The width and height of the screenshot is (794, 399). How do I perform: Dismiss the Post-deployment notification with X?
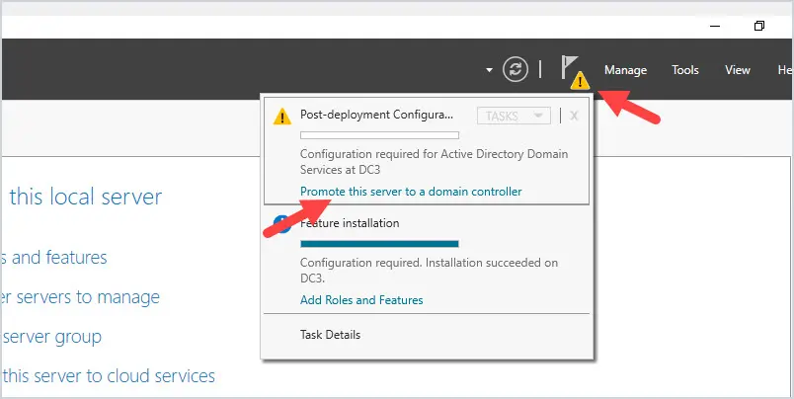tap(574, 116)
